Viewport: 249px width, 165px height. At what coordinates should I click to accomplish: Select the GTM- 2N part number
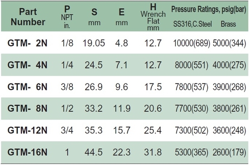pyautogui.click(x=27, y=43)
